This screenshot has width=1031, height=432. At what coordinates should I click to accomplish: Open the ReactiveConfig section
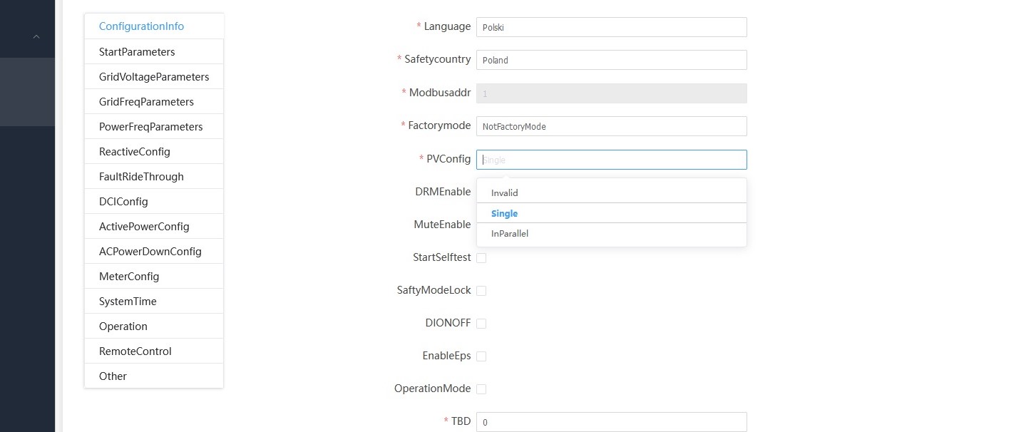135,152
